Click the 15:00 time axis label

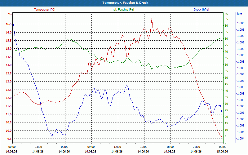[x=143, y=147]
